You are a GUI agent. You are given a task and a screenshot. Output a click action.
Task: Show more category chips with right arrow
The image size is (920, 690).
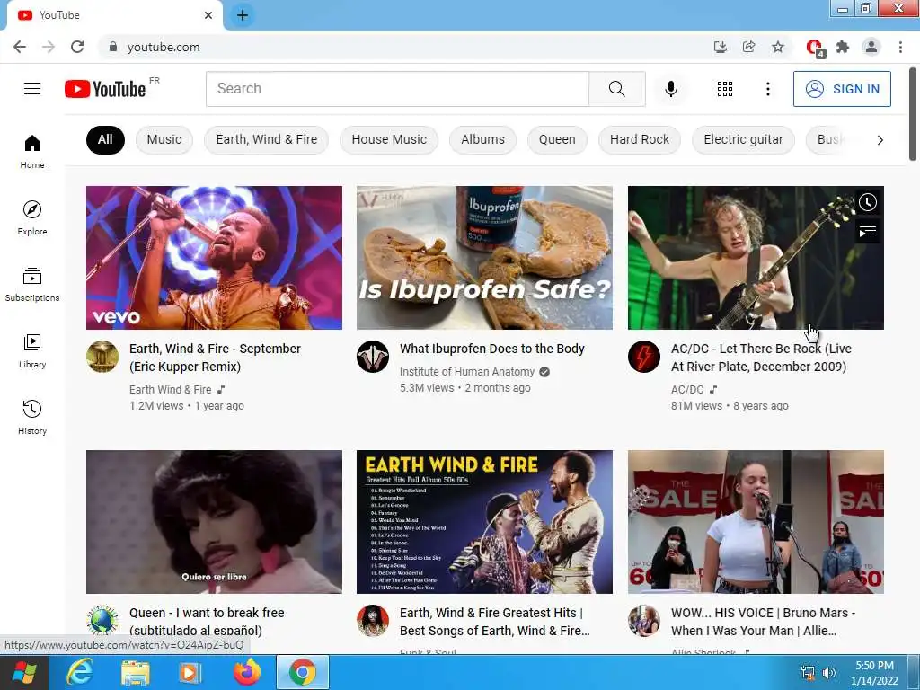(880, 139)
